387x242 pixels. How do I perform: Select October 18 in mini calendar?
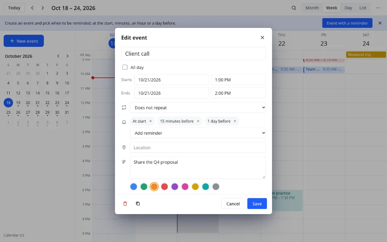pos(8,103)
